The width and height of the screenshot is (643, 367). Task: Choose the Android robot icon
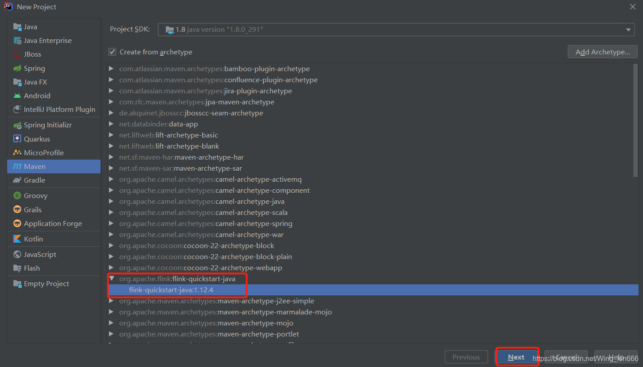tap(17, 96)
